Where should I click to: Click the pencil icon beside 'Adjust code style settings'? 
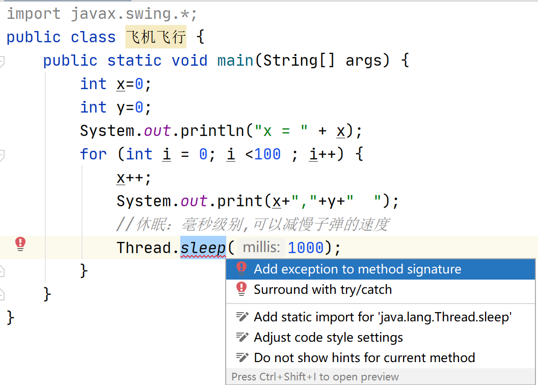point(242,337)
